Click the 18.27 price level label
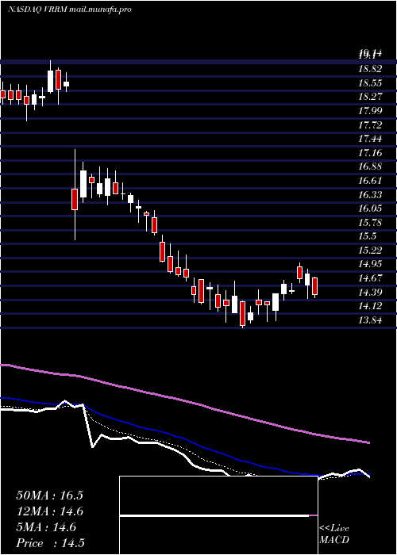 [371, 97]
